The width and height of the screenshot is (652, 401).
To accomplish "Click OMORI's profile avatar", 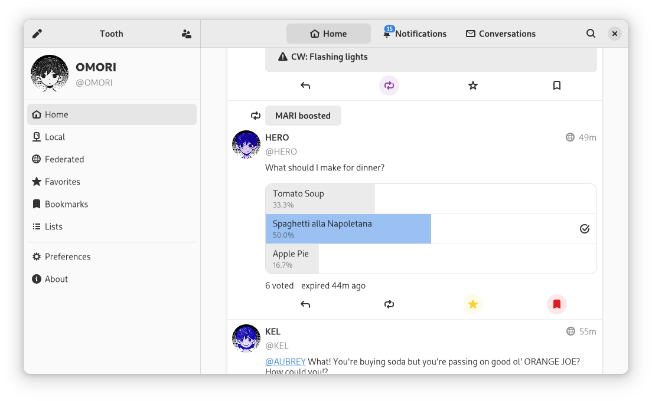I will (50, 74).
